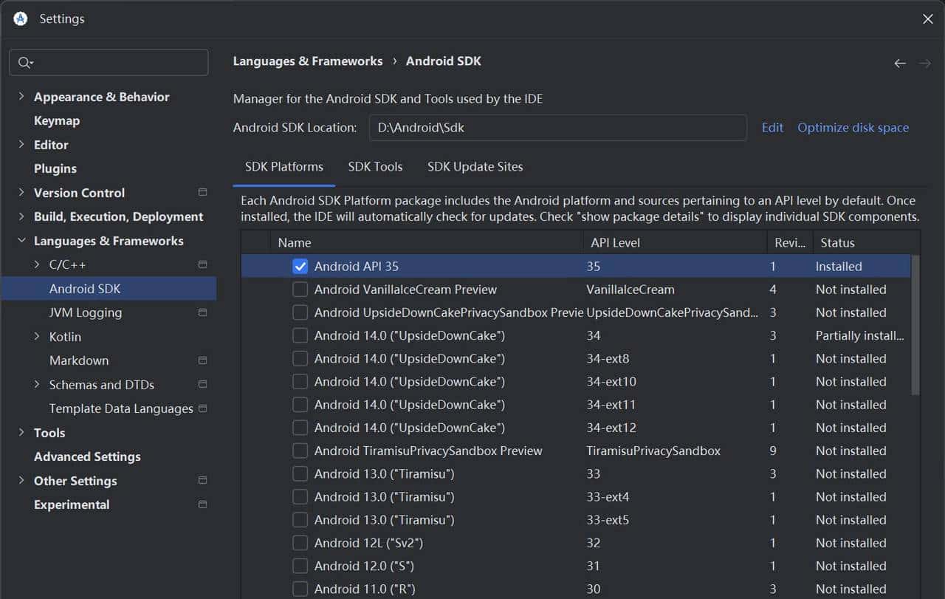945x599 pixels.
Task: Click project-level icon beside JVM Logging
Action: (202, 312)
